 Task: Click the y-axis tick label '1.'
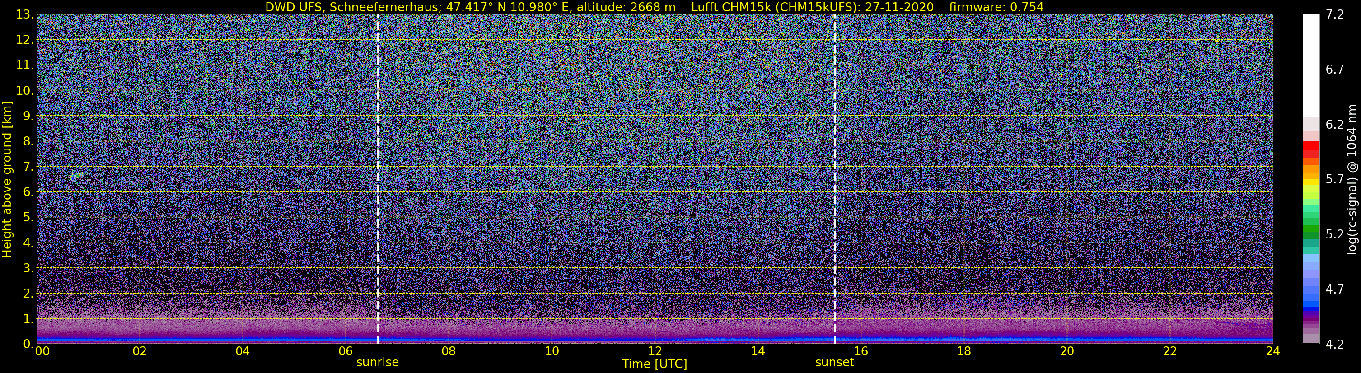tap(28, 319)
